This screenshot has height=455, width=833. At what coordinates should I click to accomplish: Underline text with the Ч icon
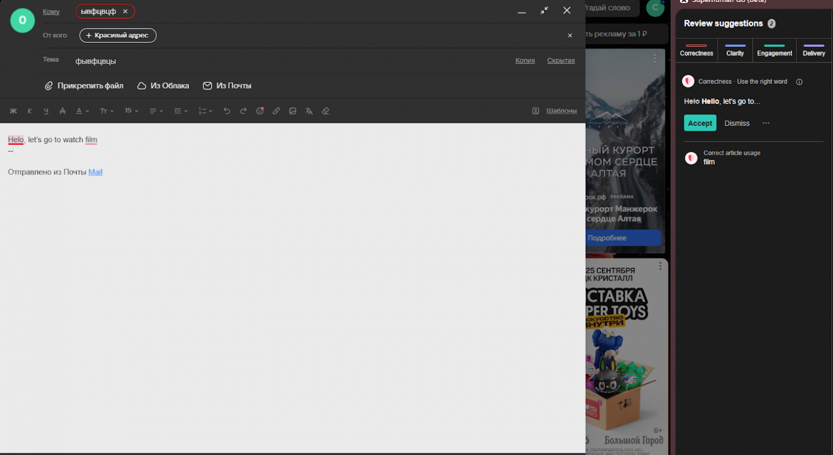46,111
